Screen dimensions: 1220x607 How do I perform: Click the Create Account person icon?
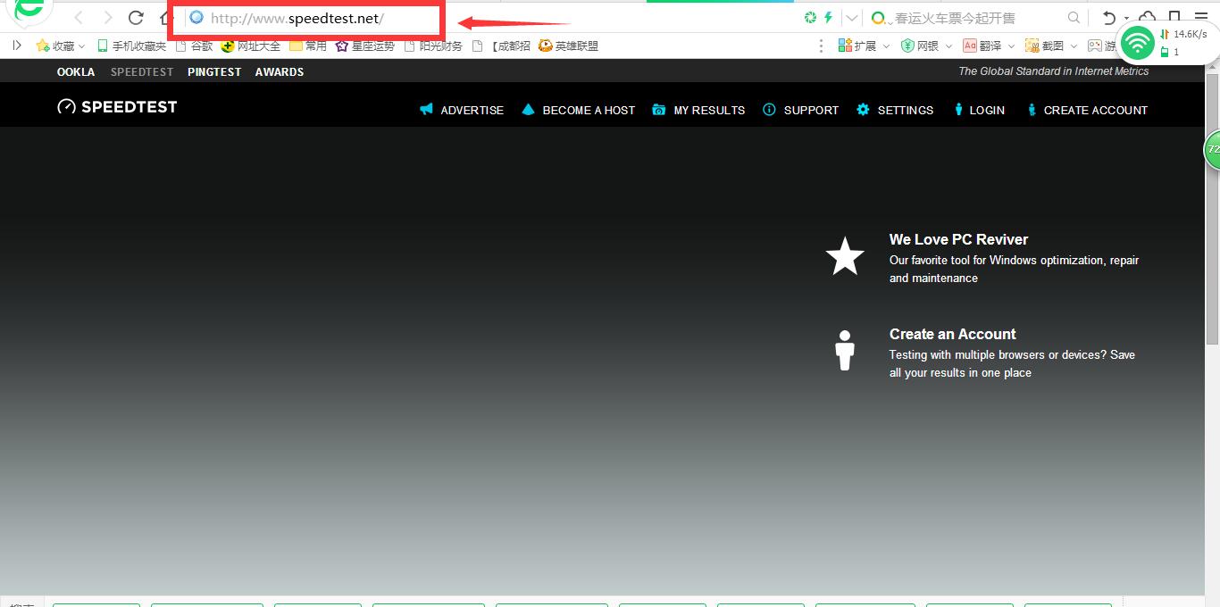(1032, 110)
